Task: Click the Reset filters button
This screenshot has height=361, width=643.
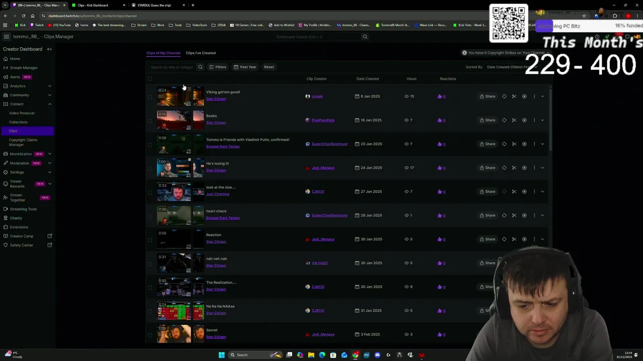Action: point(269,67)
